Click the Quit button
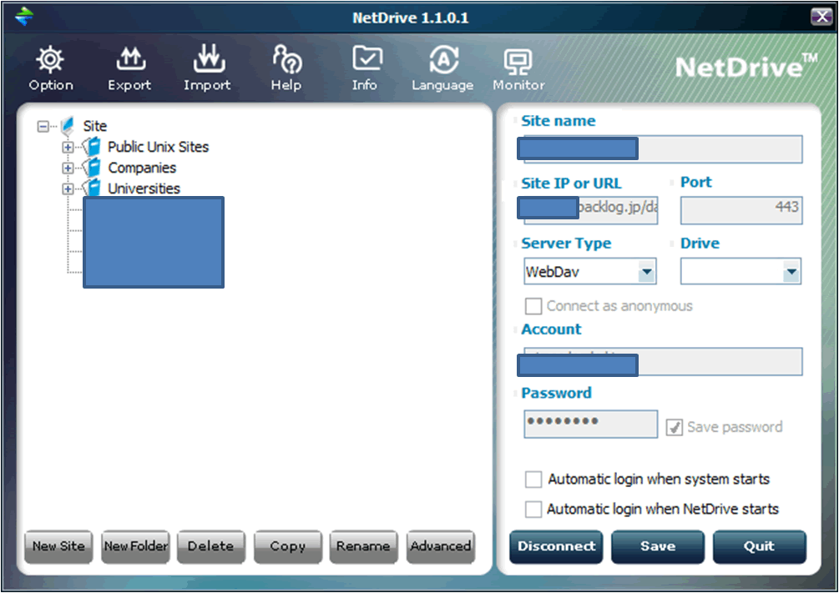This screenshot has height=593, width=839. click(x=759, y=546)
